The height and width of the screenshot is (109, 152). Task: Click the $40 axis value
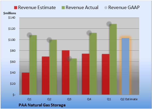pyautogui.click(x=13, y=73)
